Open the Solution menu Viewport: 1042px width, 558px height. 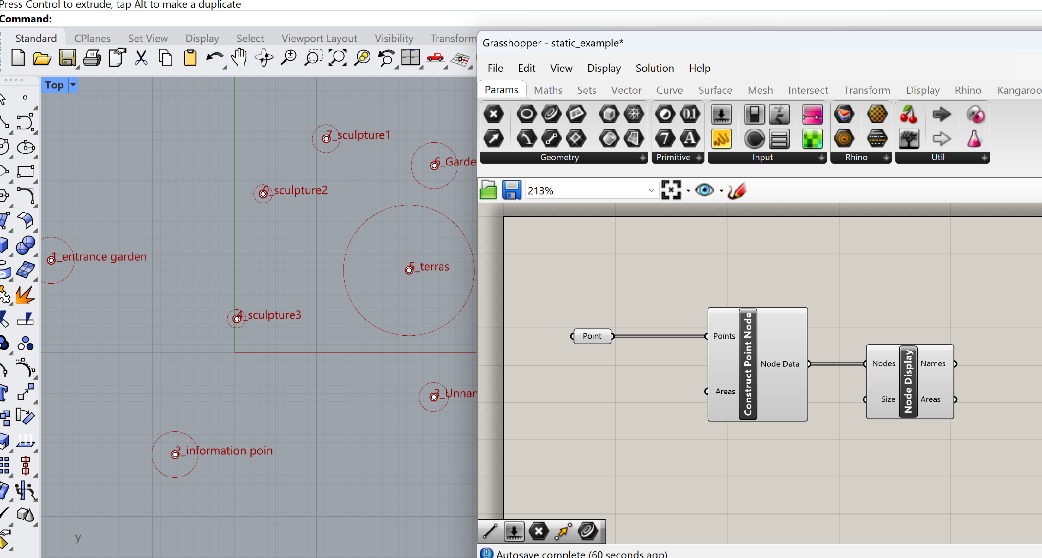tap(654, 68)
